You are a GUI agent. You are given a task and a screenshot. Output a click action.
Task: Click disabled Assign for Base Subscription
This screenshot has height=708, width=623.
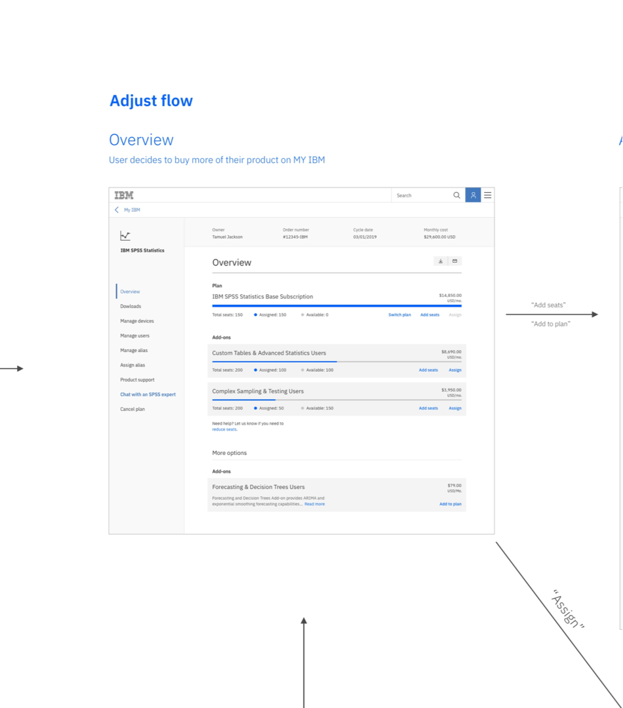coord(455,315)
